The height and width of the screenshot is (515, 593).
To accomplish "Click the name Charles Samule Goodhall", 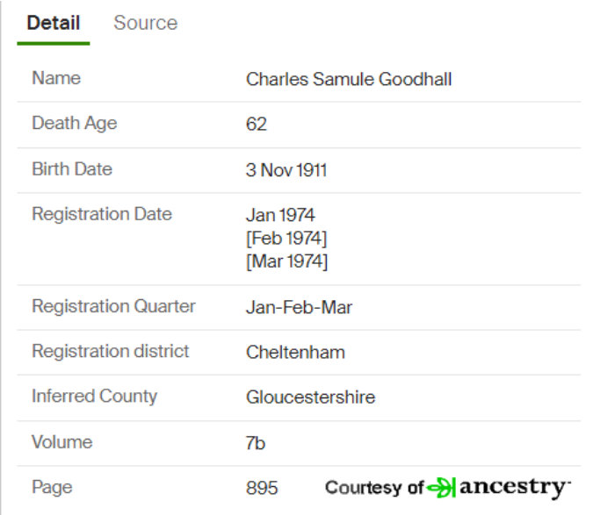I will coord(349,79).
